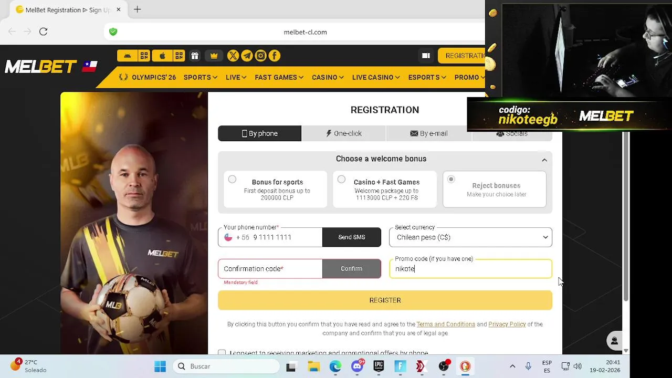Open the iOS QR code icon
Viewport: 672px width, 378px height.
[x=179, y=56]
